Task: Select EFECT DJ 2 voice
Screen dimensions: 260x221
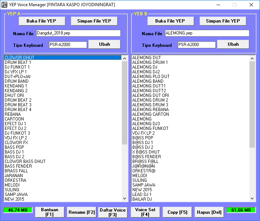Action: pyautogui.click(x=62, y=128)
